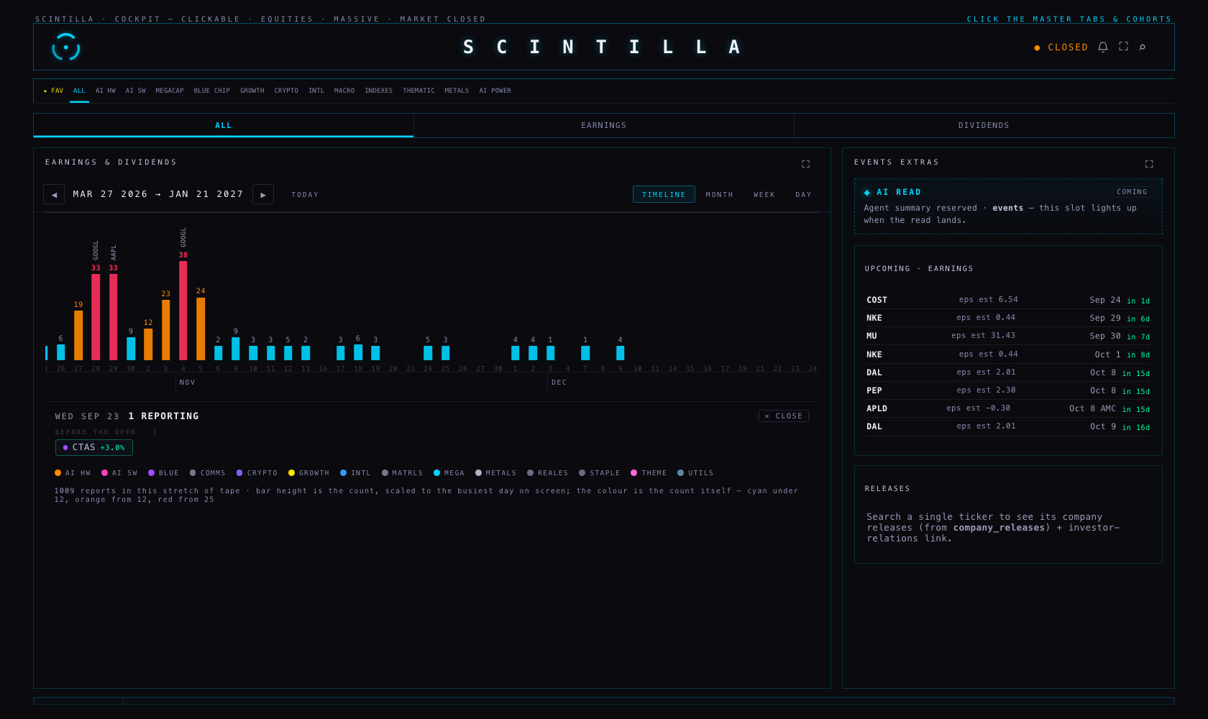Switch to the DIVIDENDS master tab
The width and height of the screenshot is (1208, 719).
click(984, 125)
